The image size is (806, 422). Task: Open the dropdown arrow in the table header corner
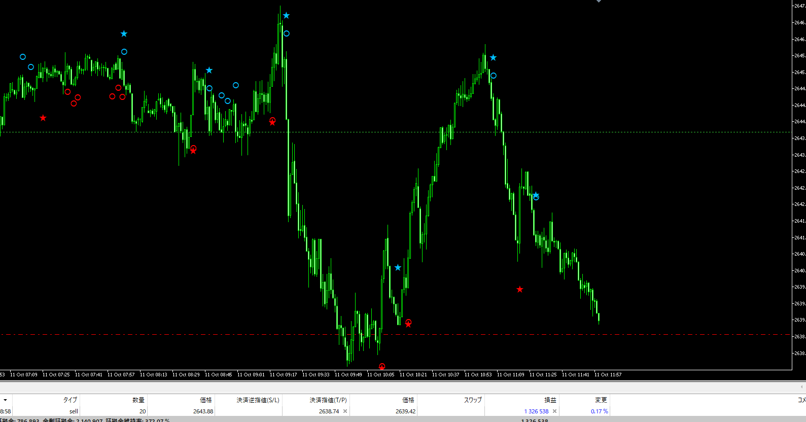tap(5, 400)
